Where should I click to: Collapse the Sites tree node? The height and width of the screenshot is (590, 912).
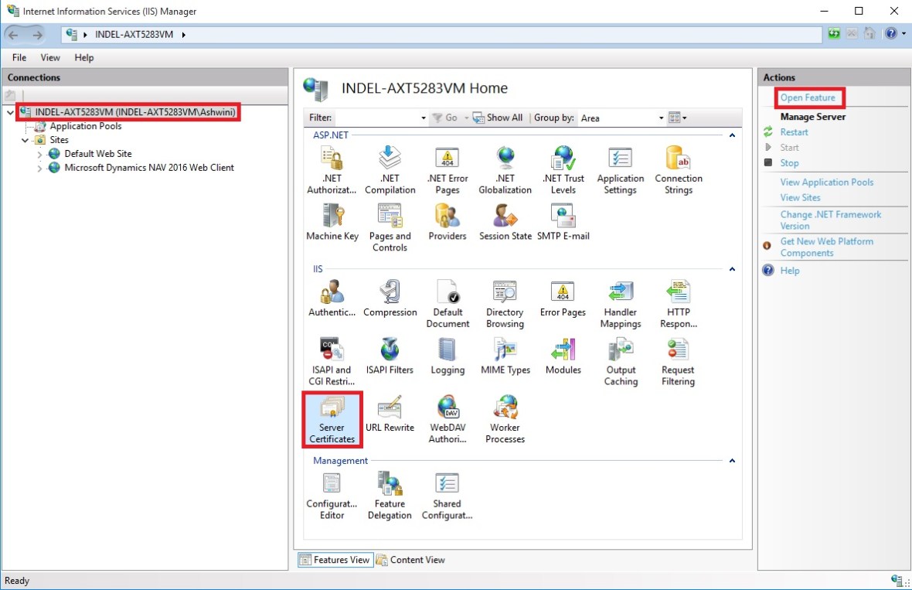pos(26,140)
